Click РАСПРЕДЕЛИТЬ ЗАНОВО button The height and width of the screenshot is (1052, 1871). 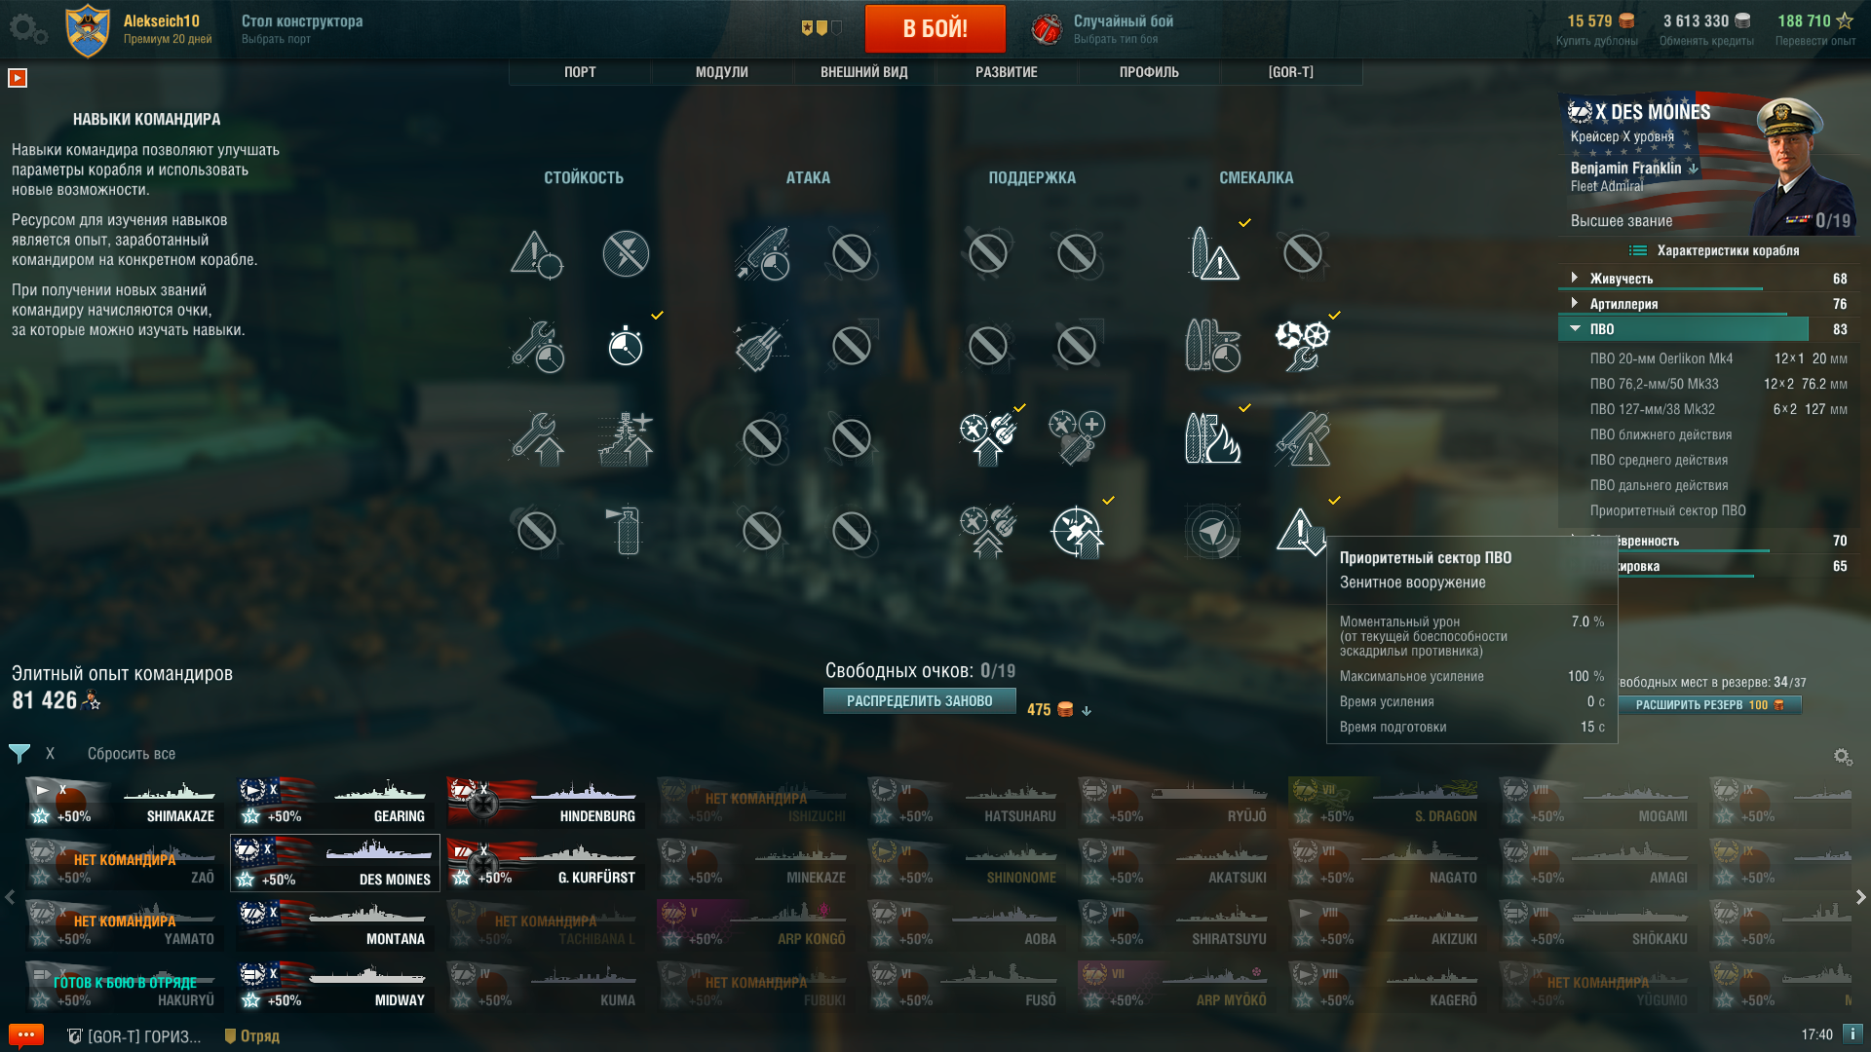919,701
